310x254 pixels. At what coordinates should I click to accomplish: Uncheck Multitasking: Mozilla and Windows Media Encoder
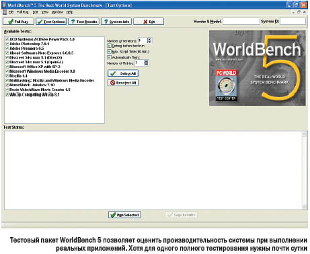click(7, 80)
